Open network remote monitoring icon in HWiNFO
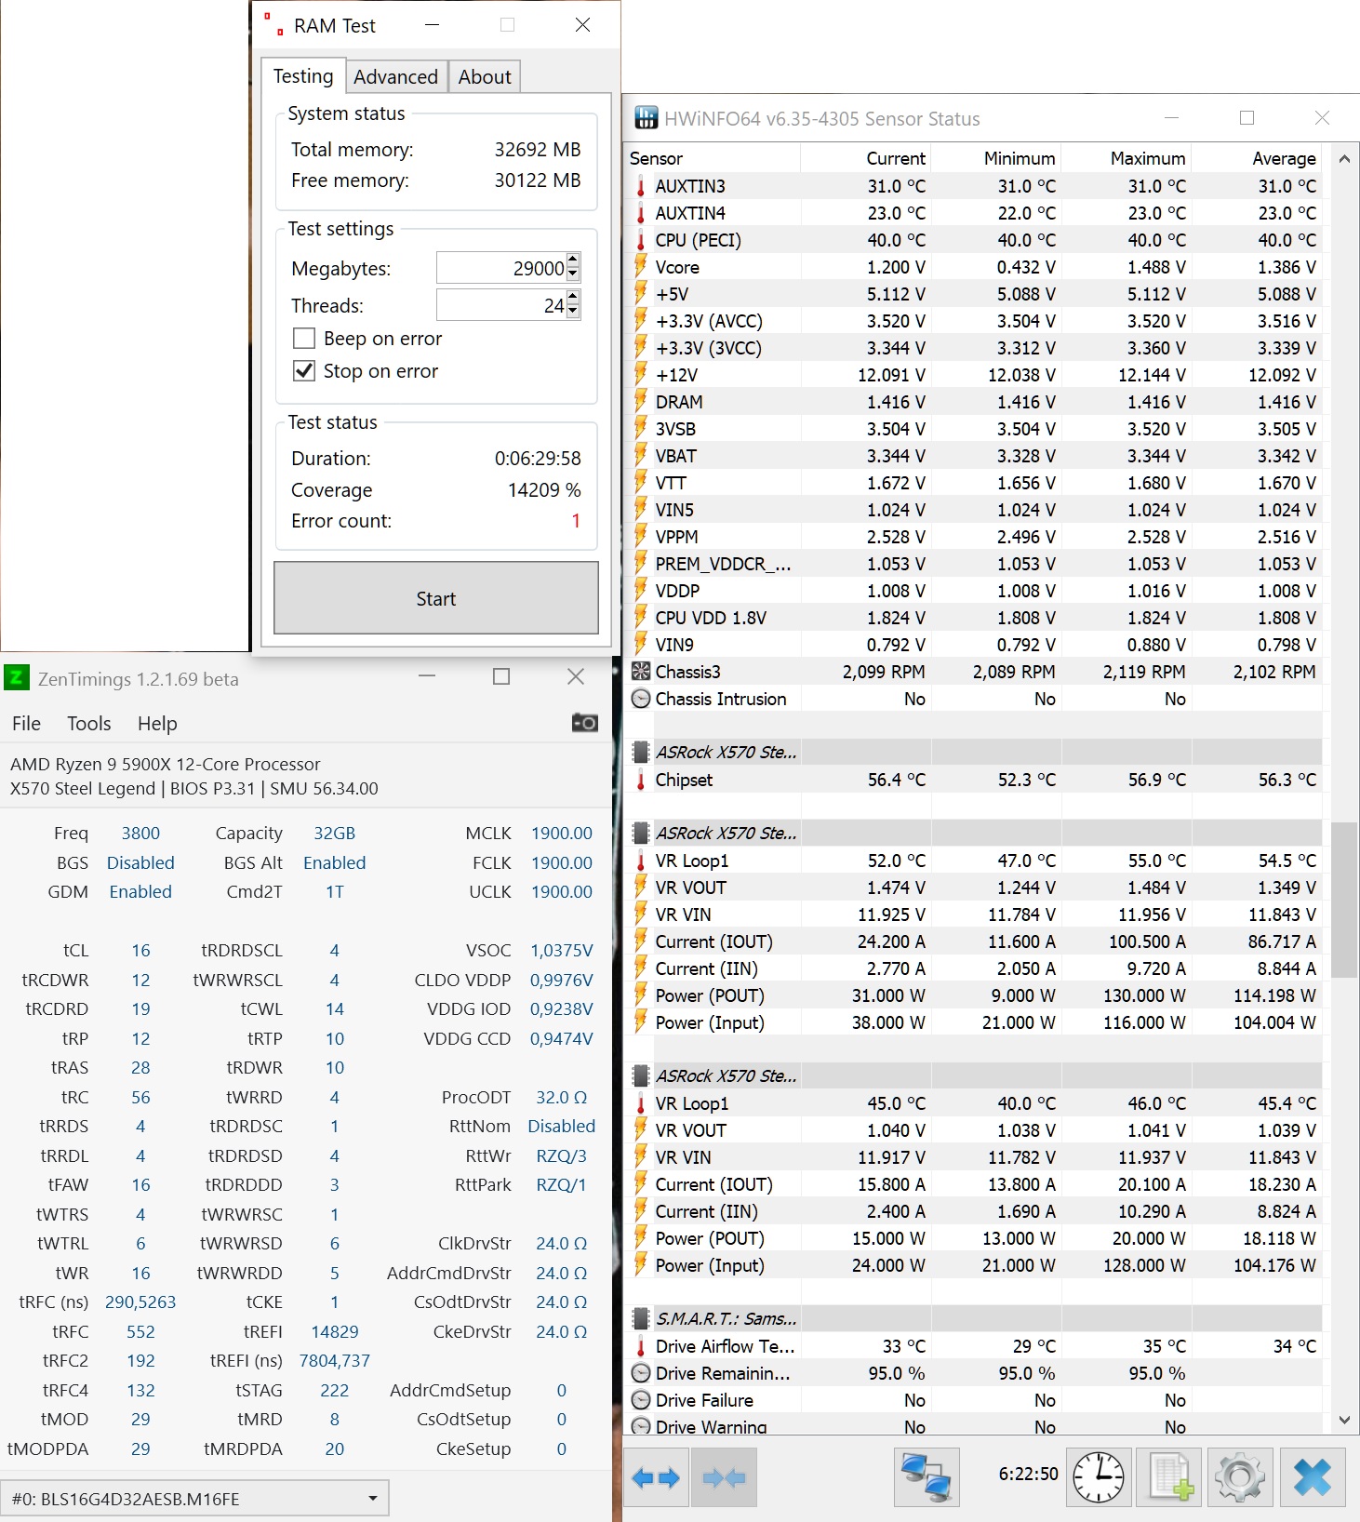 927,1477
